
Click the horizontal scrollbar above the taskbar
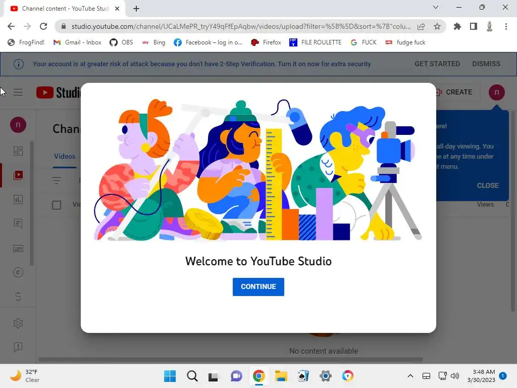(230, 359)
